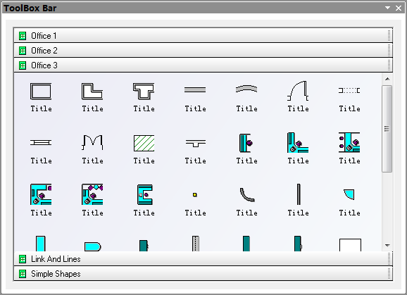This screenshot has height=295, width=407.
Task: Open the Simple Shapes category
Action: pos(203,273)
